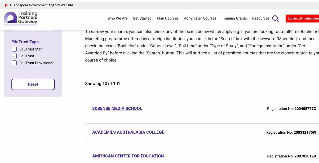Open the ACADEMIES AUSTRALASIA COLLEGE link

pyautogui.click(x=128, y=132)
